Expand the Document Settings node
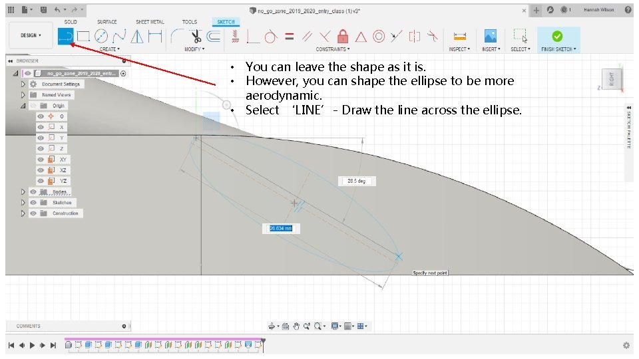Image resolution: width=639 pixels, height=359 pixels. point(23,84)
